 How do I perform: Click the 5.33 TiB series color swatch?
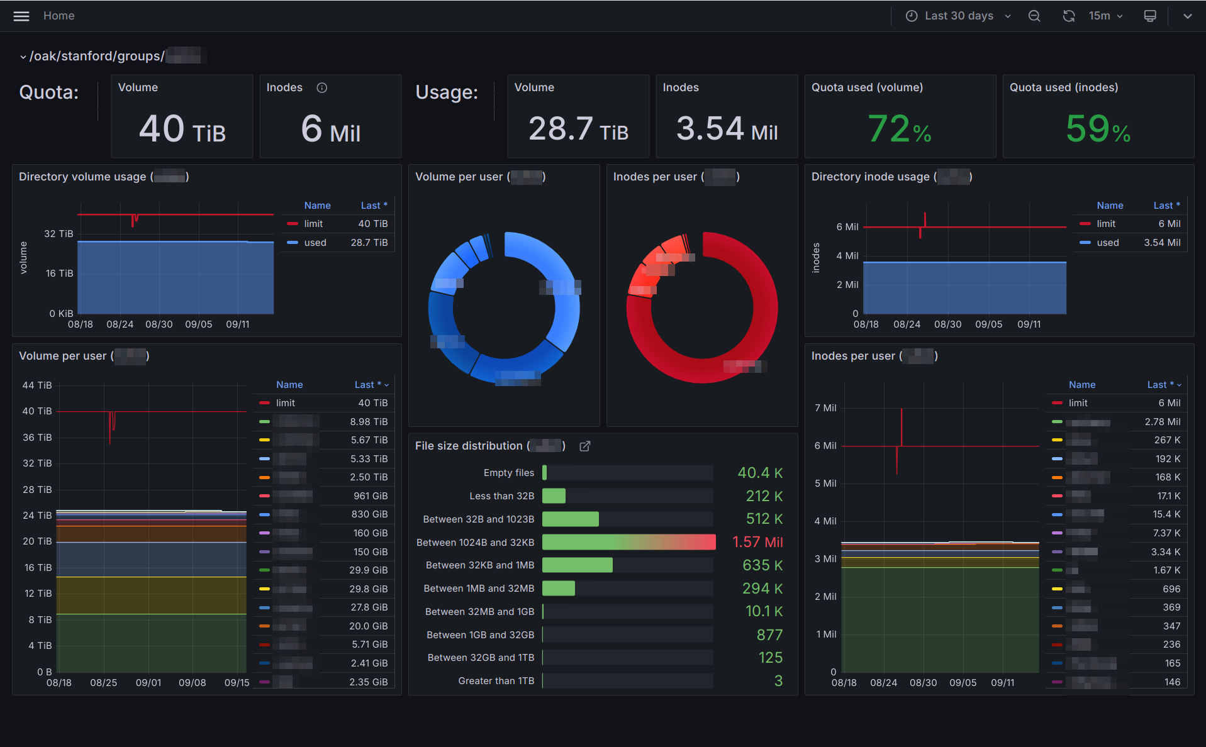[x=264, y=459]
